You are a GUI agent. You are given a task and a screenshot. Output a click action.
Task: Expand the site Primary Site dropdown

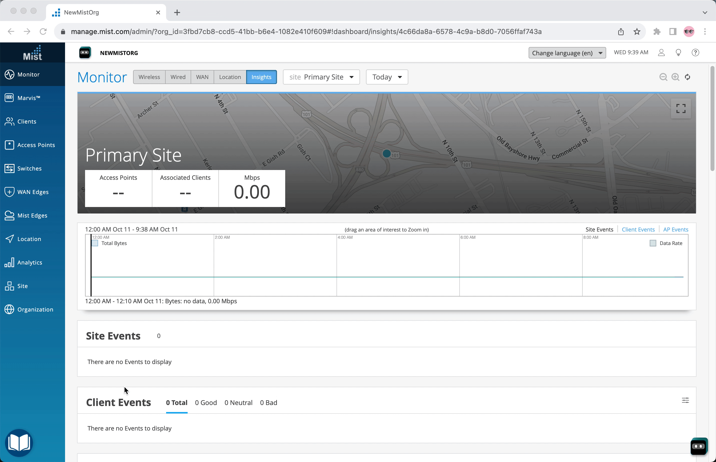point(321,77)
